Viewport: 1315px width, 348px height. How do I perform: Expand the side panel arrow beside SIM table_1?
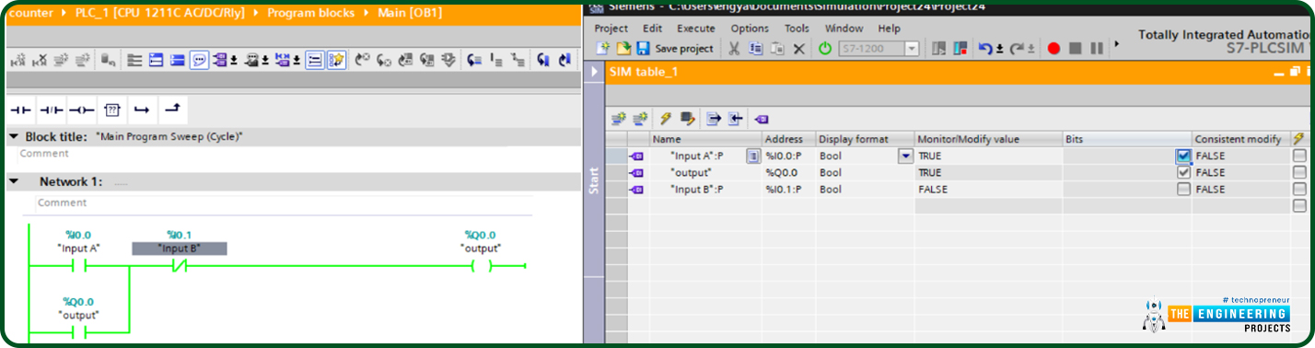coord(593,72)
